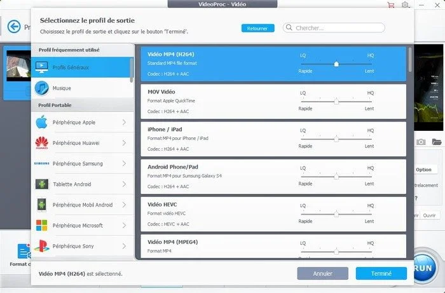Expand Périphérique Microsoft chevron
This screenshot has width=445, height=293.
coord(124,225)
